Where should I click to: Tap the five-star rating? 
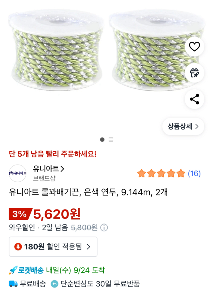(161, 173)
